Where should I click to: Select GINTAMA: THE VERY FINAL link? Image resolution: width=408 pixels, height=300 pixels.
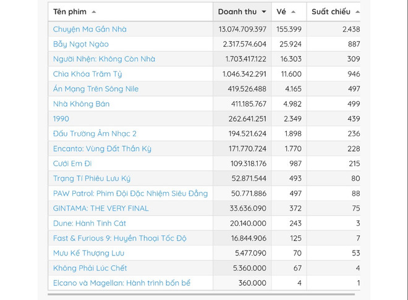(101, 208)
